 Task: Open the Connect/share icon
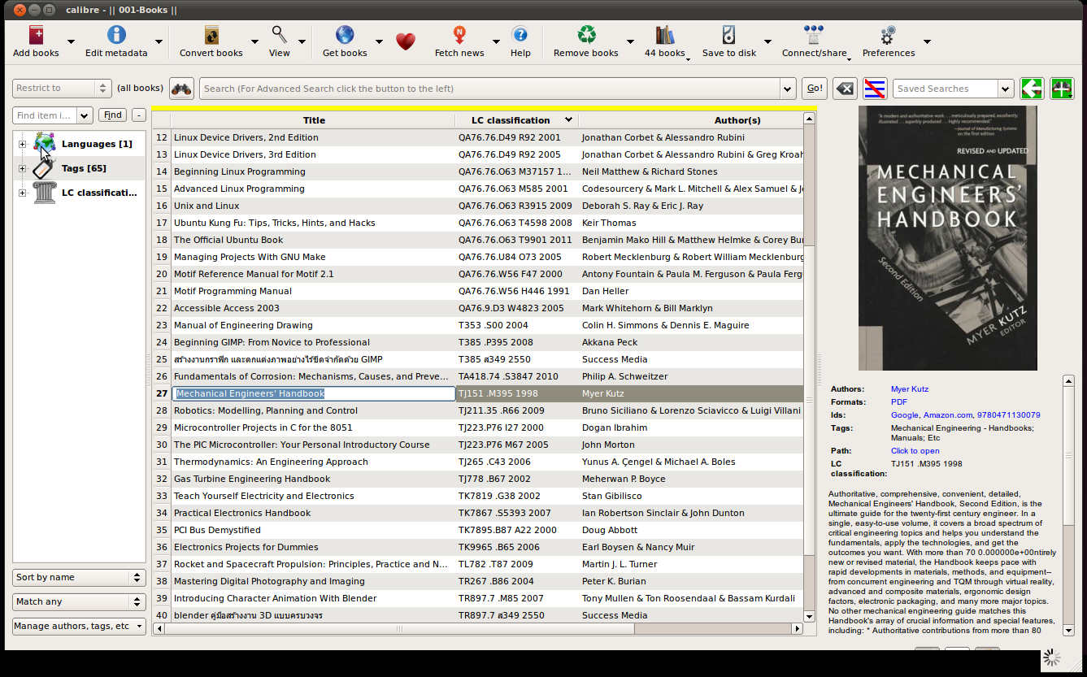point(814,35)
